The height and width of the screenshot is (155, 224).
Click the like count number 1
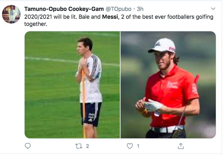(x=138, y=146)
